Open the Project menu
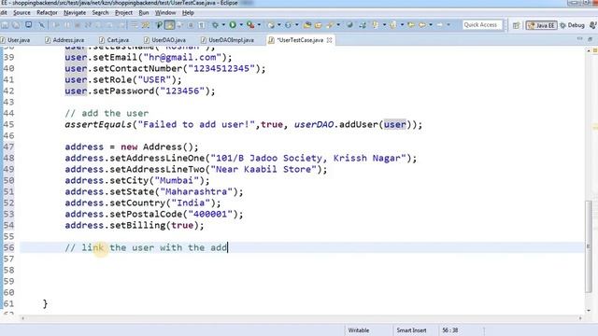 [123, 12]
